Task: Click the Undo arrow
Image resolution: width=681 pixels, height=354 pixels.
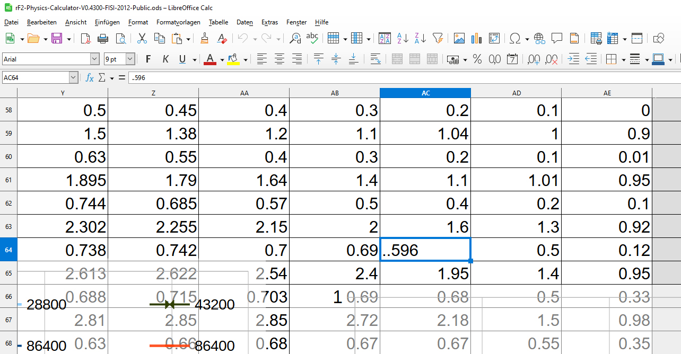Action: 243,38
